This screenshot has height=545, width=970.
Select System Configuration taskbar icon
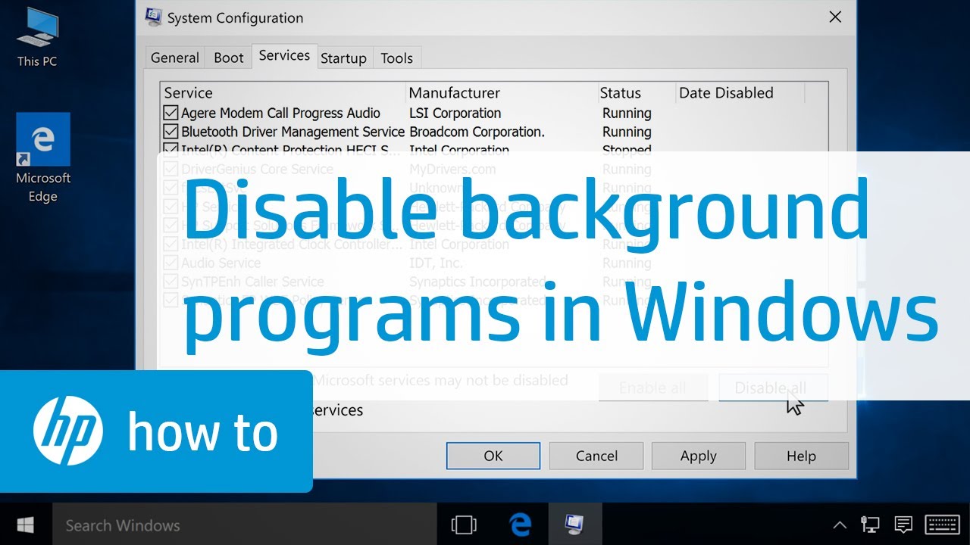click(574, 525)
